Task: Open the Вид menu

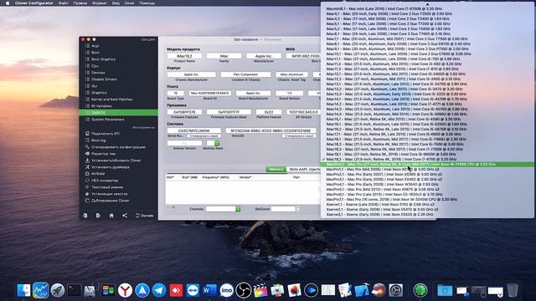Action: click(x=116, y=3)
